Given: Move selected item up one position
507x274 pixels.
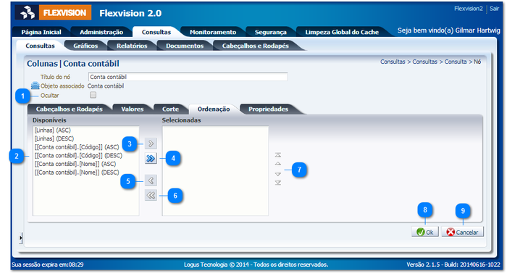Looking at the screenshot, I should [x=277, y=164].
